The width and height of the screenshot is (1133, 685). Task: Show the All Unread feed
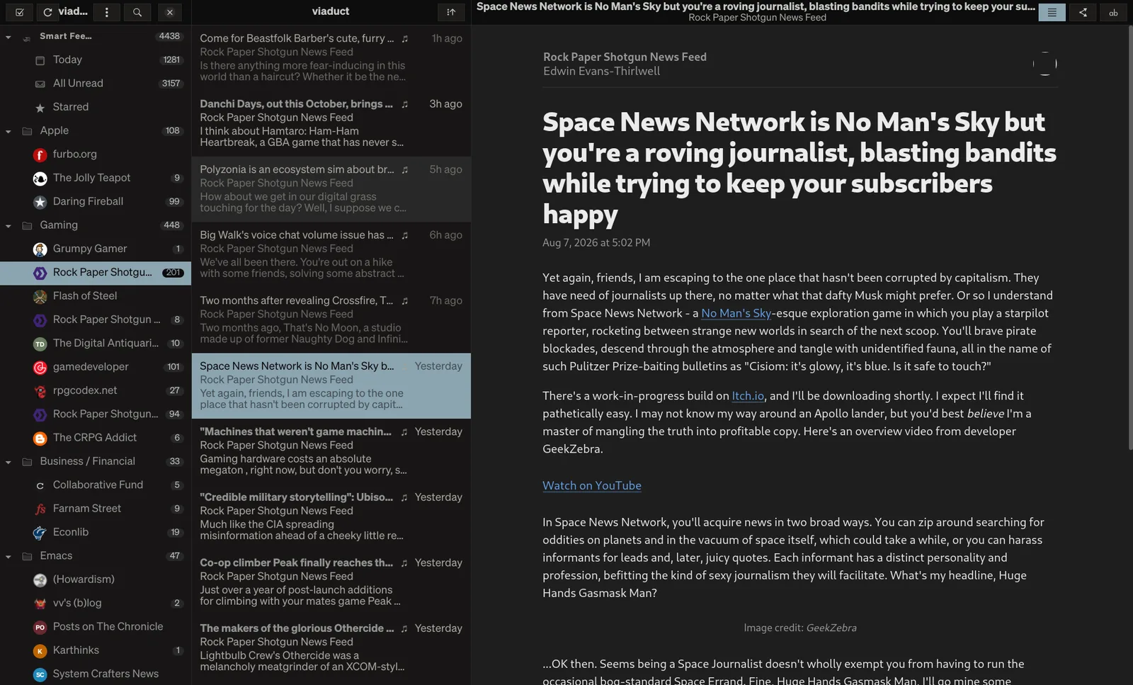tap(96, 83)
